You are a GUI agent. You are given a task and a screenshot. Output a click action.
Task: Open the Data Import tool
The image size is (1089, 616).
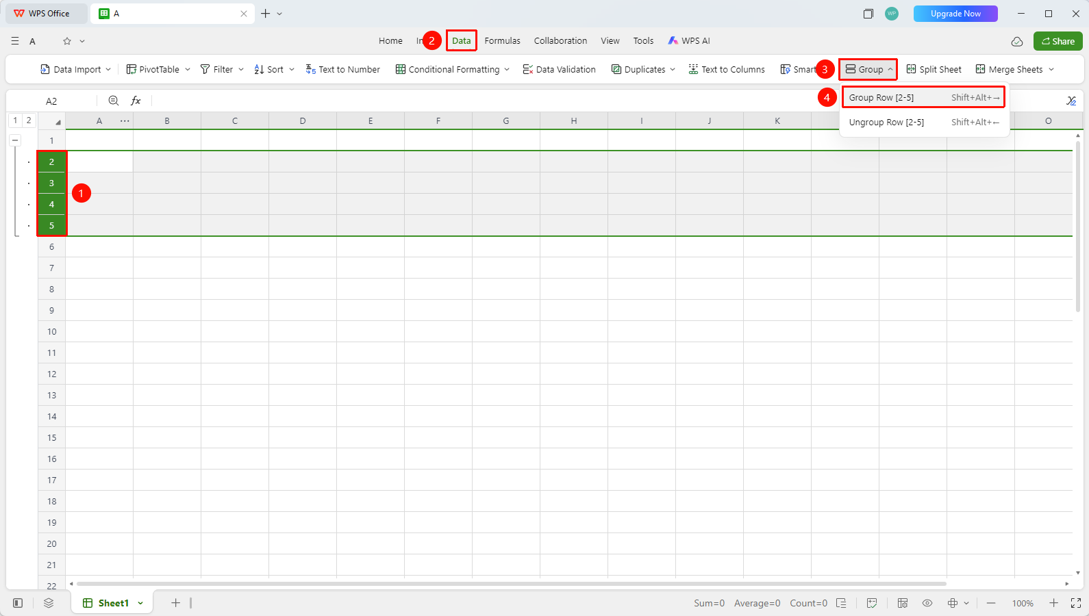pos(71,69)
